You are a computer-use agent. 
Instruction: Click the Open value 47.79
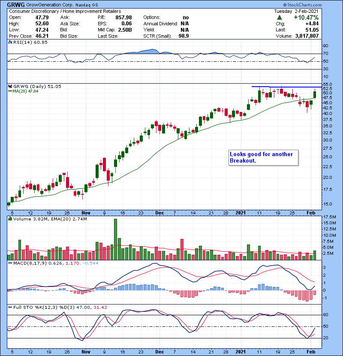42,18
